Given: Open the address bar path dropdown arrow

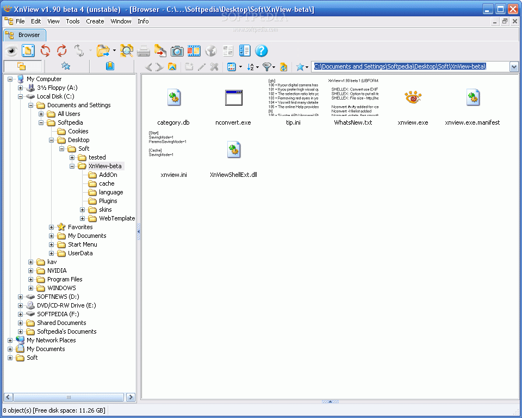Looking at the screenshot, I should click(514, 66).
